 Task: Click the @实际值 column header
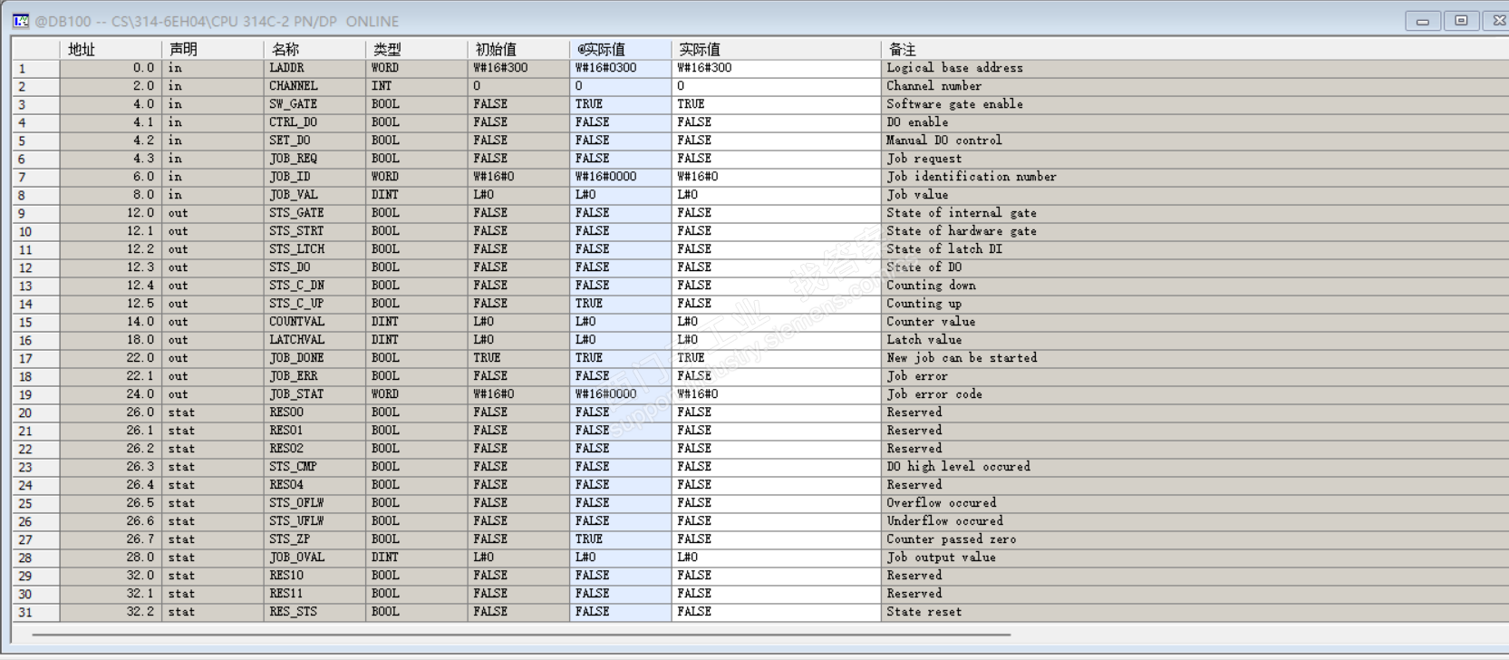tap(621, 49)
